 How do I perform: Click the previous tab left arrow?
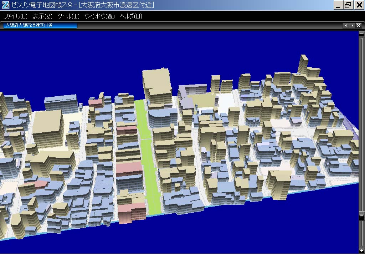pyautogui.click(x=346, y=26)
